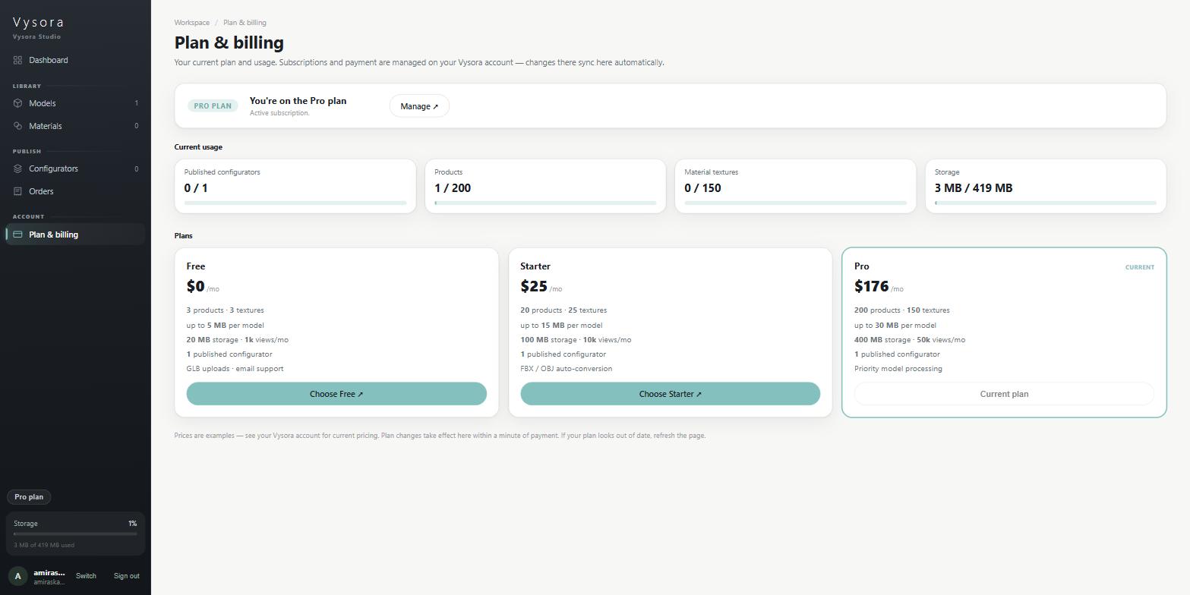Click the Vysora logo
Viewport: 1190px width, 595px height.
pos(38,22)
